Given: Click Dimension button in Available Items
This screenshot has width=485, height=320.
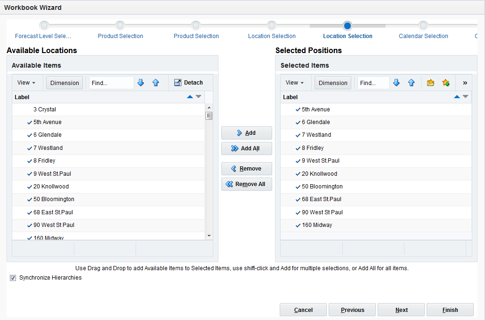Looking at the screenshot, I should (65, 83).
